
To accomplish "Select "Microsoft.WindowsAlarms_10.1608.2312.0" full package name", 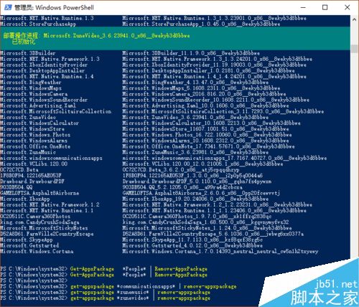I will [x=205, y=141].
